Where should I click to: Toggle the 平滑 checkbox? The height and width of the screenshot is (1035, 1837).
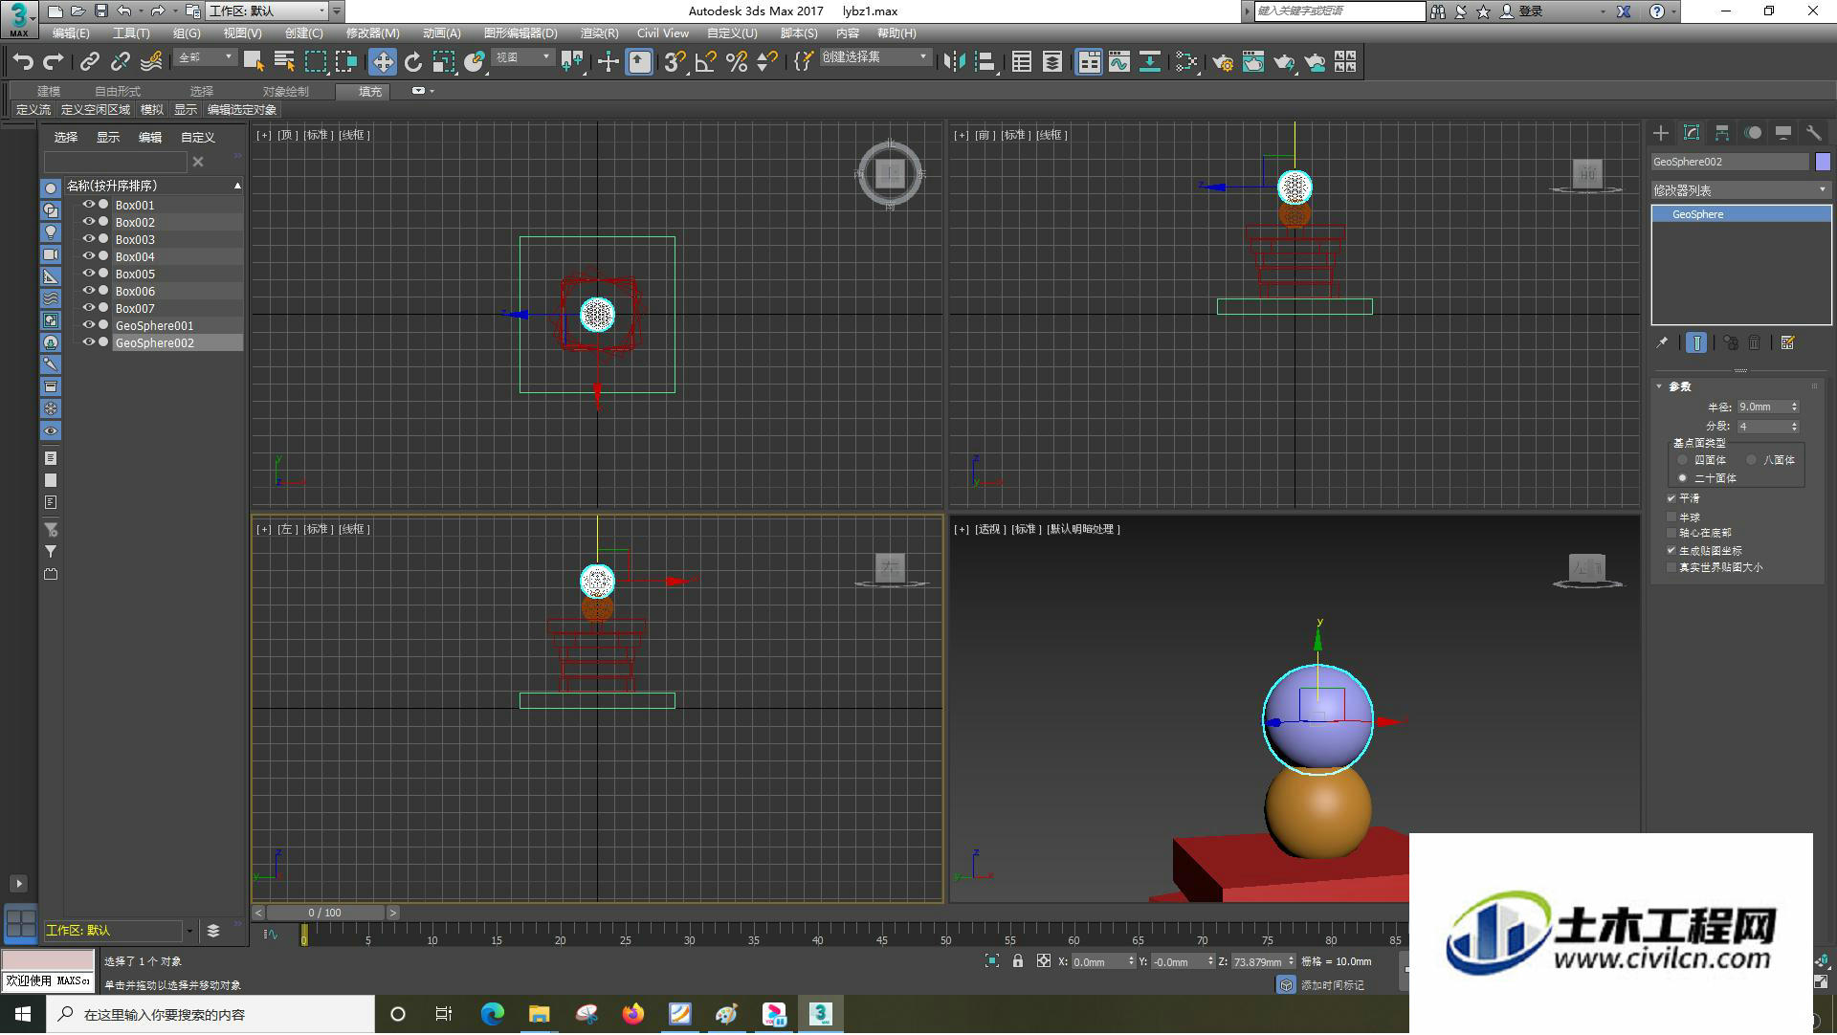(x=1671, y=498)
